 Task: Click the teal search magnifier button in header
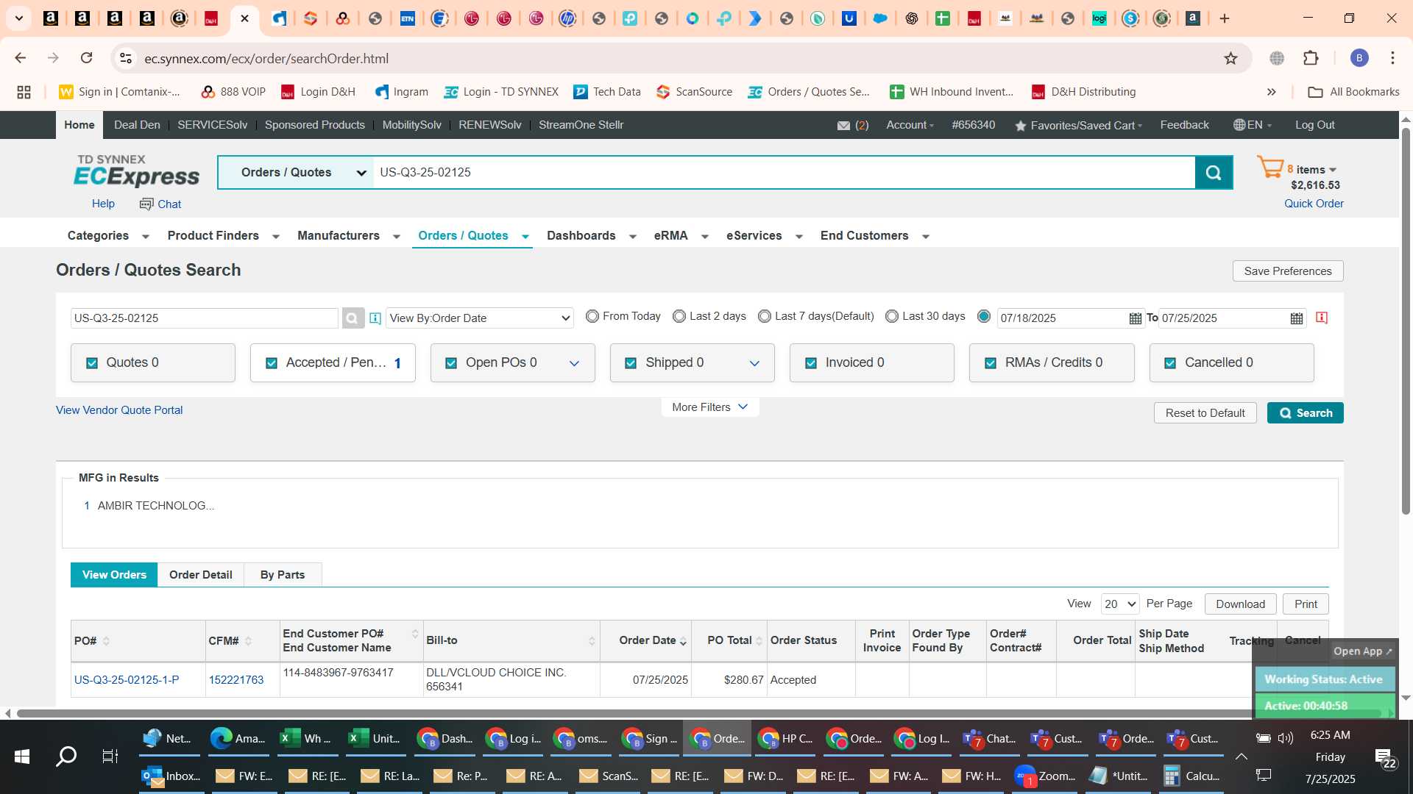[1214, 173]
